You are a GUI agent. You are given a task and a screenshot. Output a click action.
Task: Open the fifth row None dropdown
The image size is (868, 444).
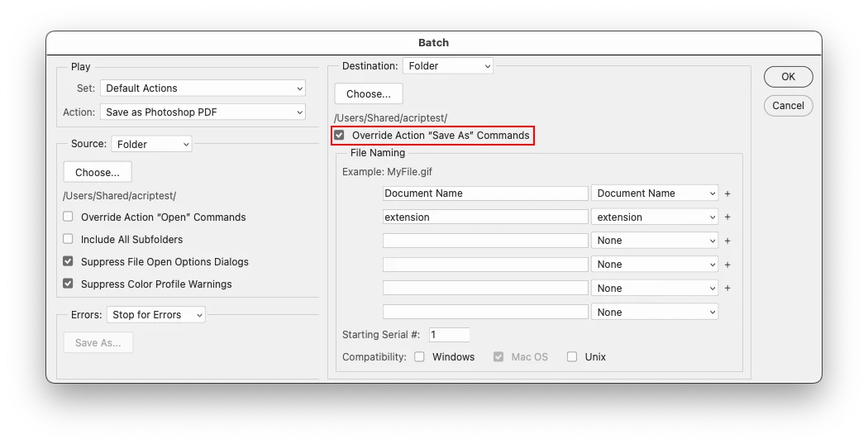point(655,288)
